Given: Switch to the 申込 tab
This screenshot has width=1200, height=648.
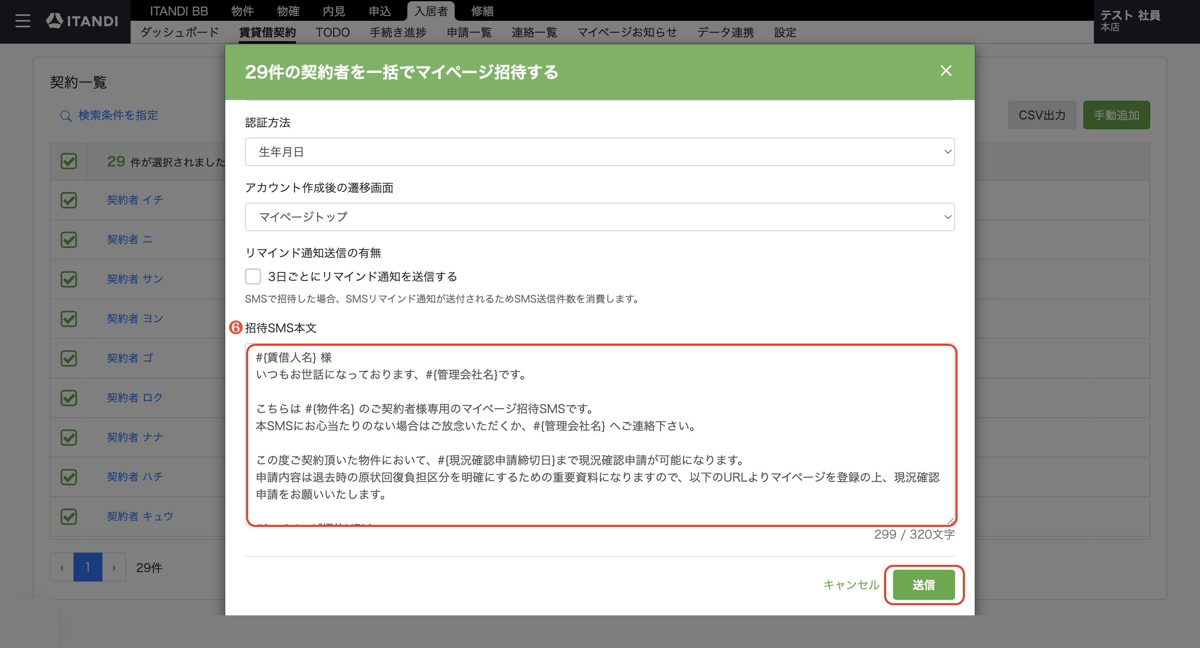Looking at the screenshot, I should [x=380, y=11].
